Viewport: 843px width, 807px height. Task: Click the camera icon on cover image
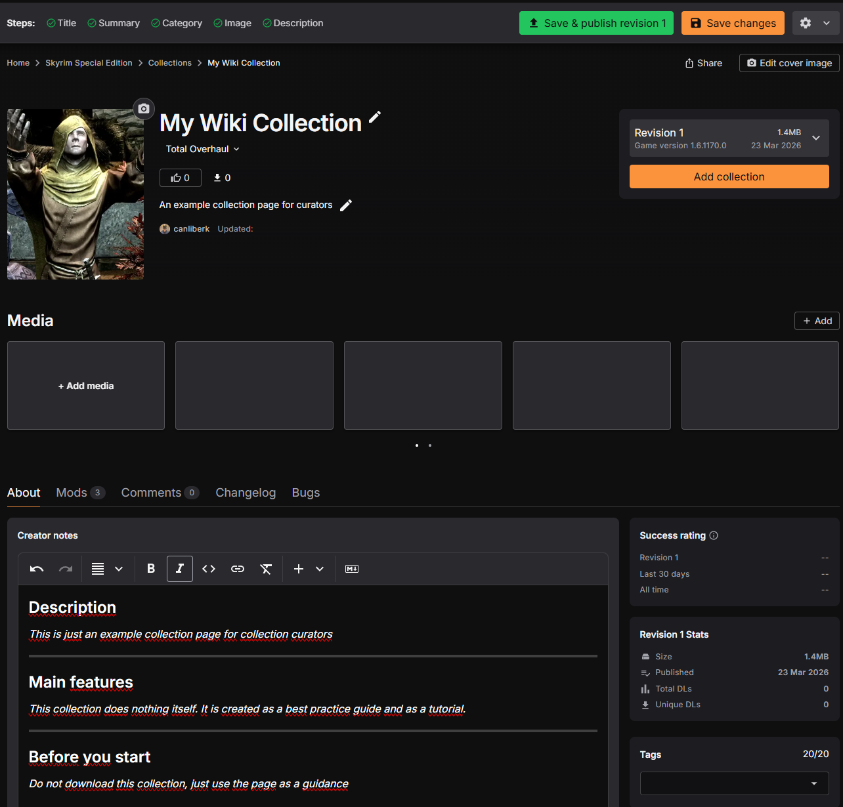(x=144, y=109)
